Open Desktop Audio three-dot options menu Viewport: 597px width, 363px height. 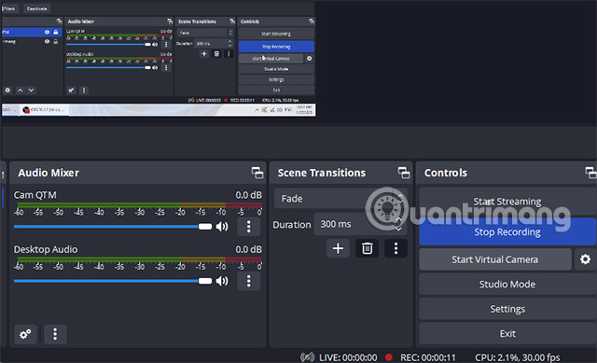tap(249, 281)
